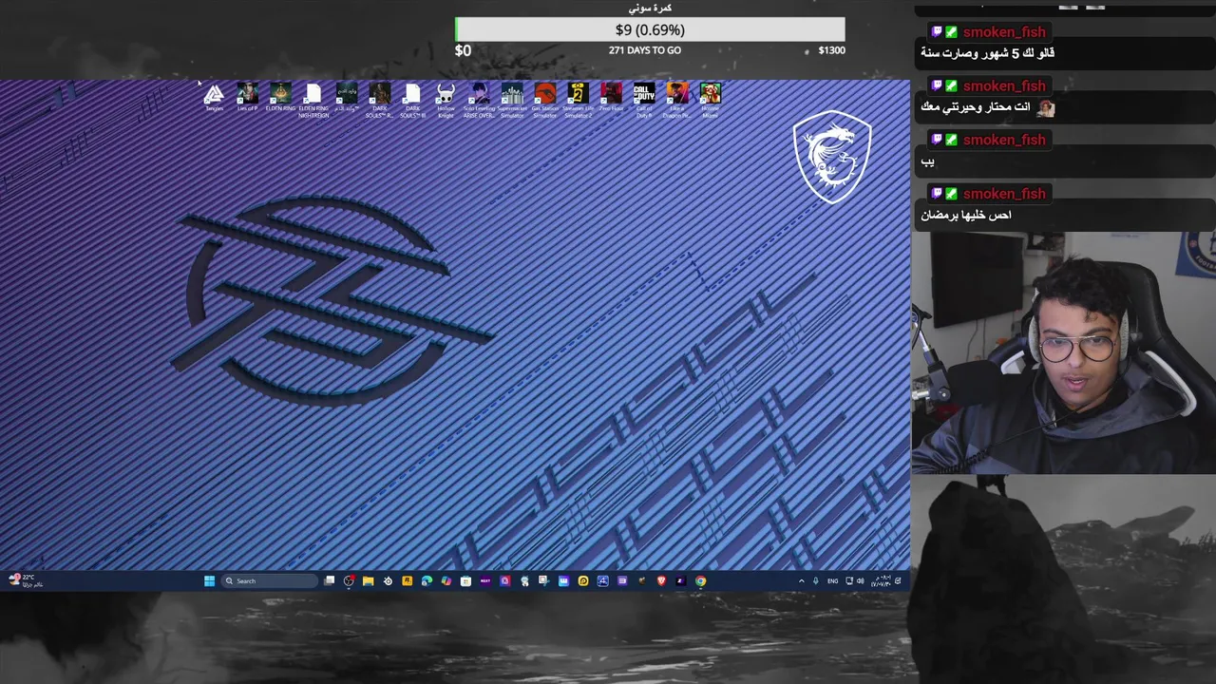Open Google Chrome from the taskbar

(700, 580)
